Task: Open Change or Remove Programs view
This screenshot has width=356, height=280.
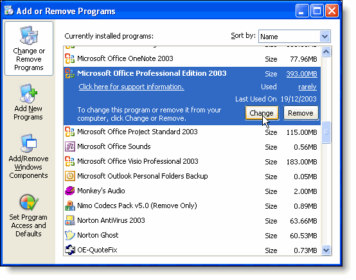Action: [29, 48]
